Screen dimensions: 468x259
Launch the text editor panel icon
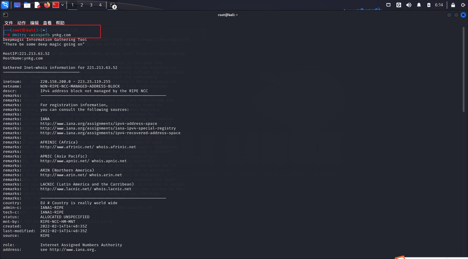pos(37,5)
